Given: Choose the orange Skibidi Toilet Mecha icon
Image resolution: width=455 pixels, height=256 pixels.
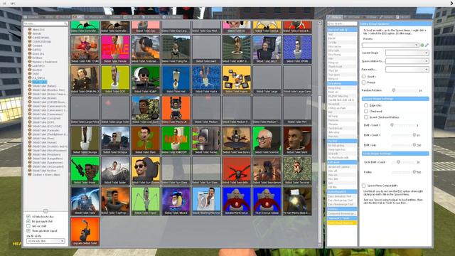Looking at the screenshot, I should tap(176, 110).
